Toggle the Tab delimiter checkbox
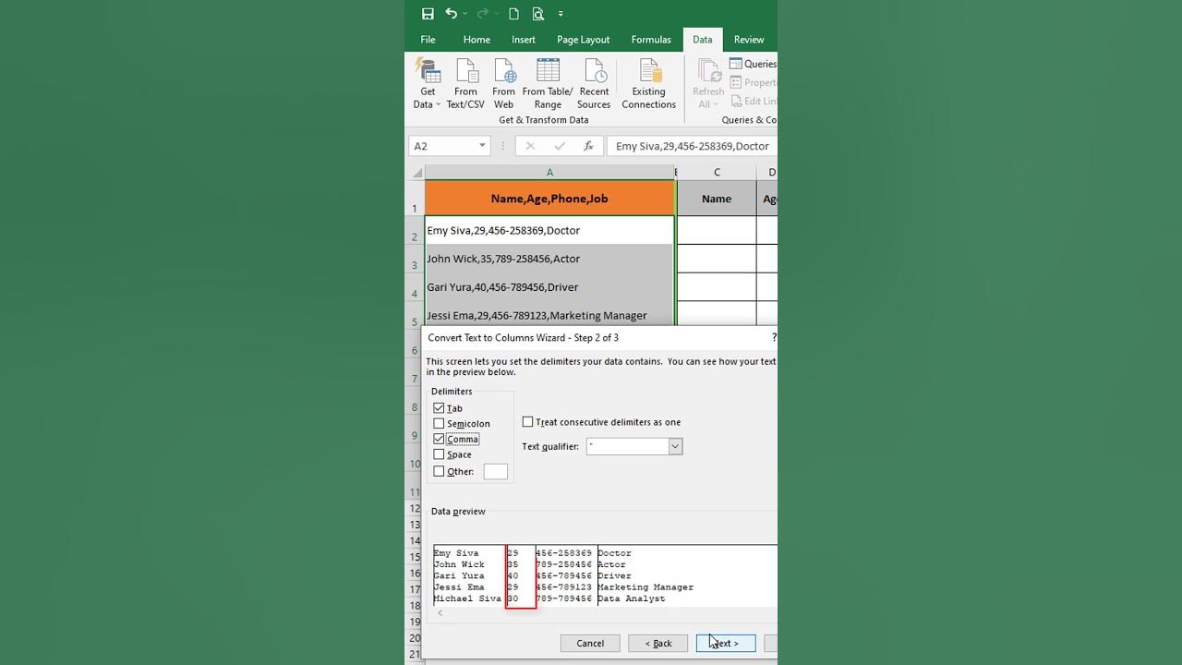The image size is (1182, 665). click(x=439, y=408)
